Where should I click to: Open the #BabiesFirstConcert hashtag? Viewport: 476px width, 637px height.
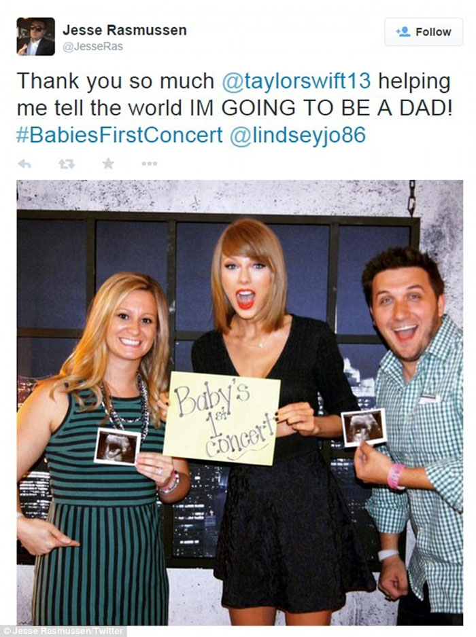point(120,135)
